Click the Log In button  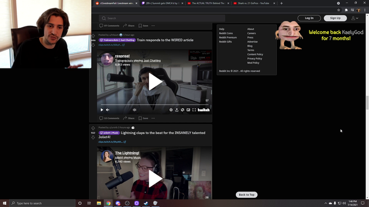[309, 18]
